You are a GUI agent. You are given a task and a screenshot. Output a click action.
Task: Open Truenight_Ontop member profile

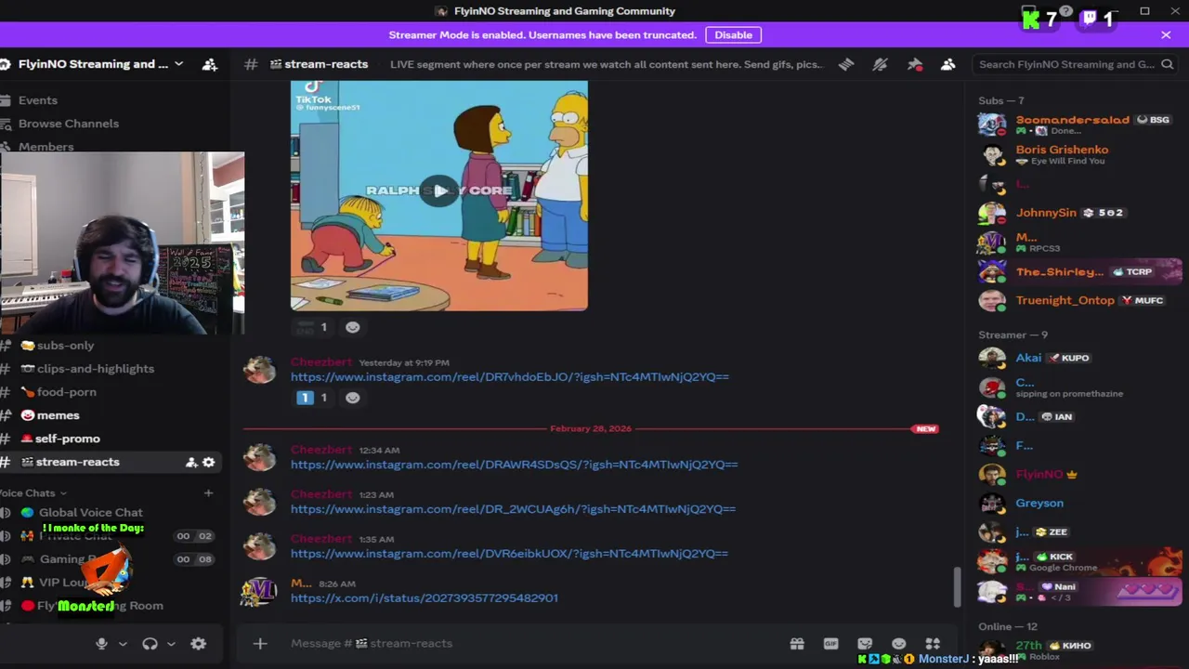(x=1078, y=301)
